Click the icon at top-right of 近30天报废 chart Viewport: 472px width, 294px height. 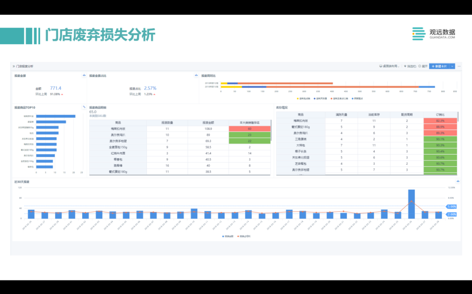(x=458, y=181)
